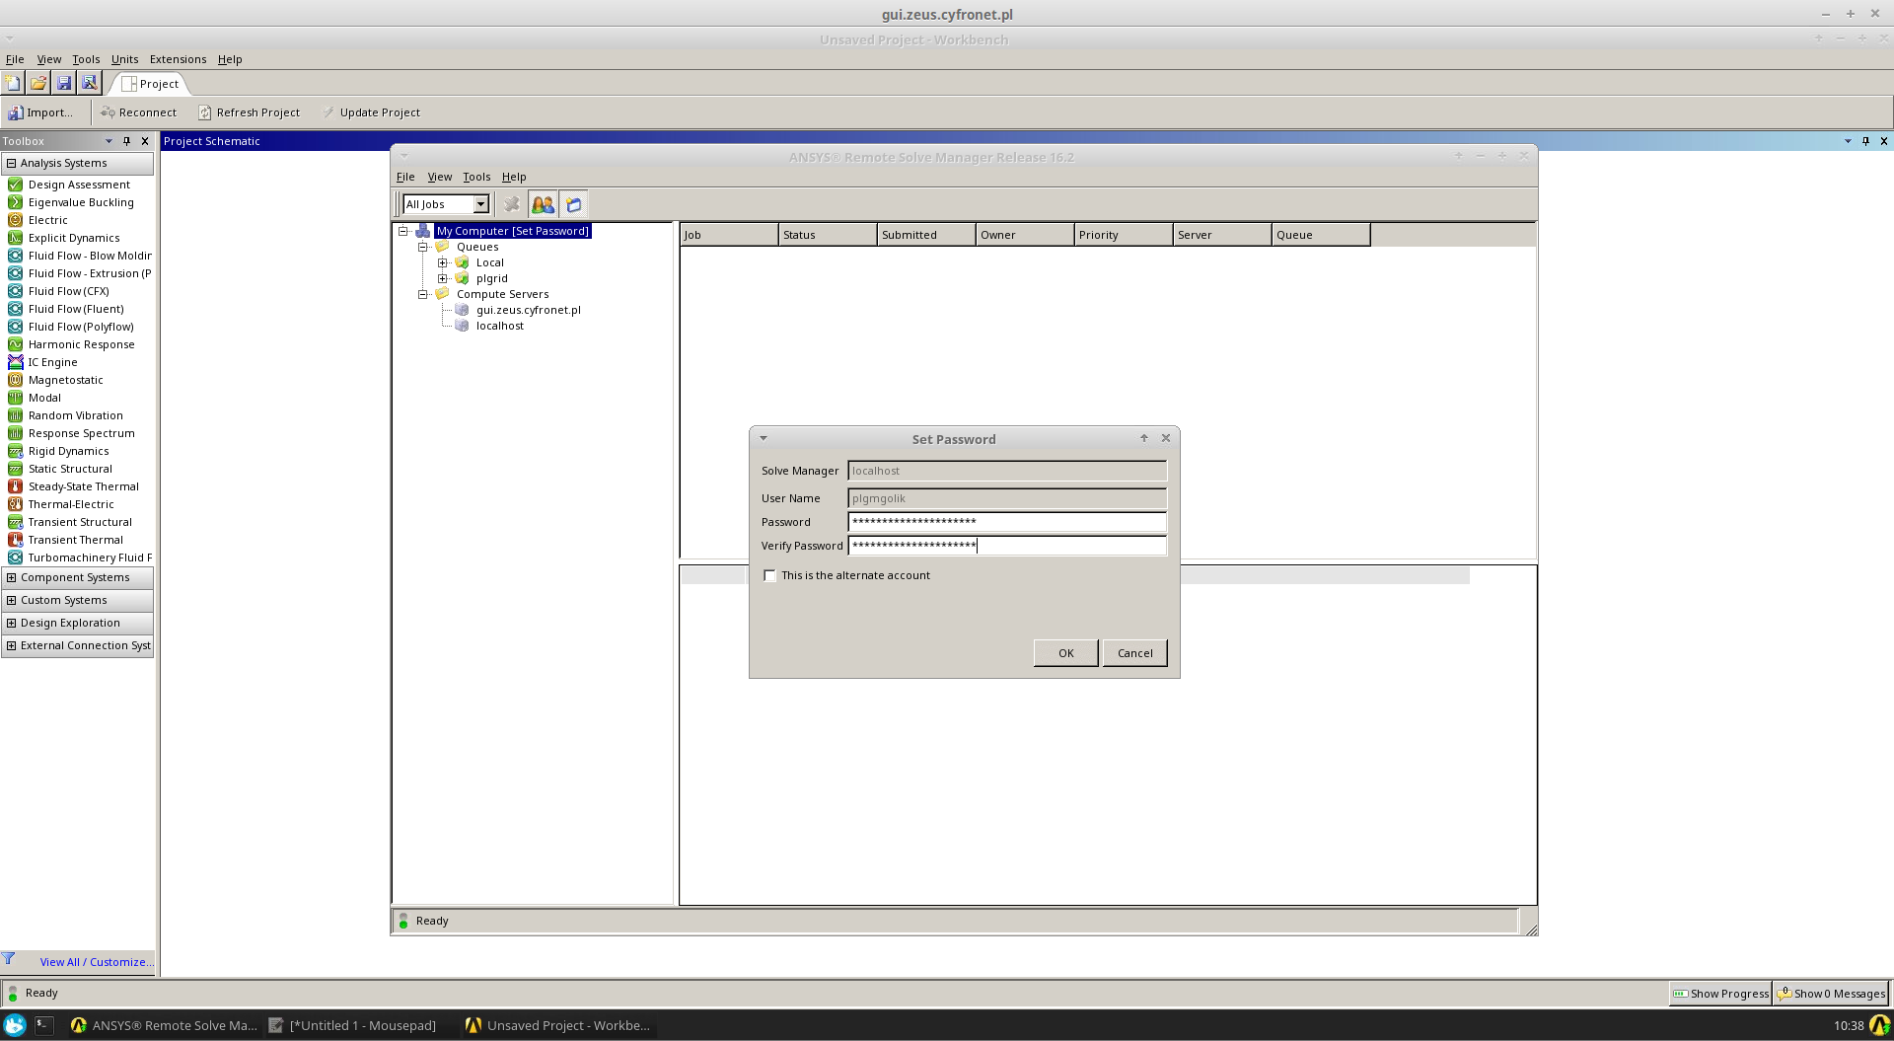Click Show 0 Messages button

(1832, 994)
